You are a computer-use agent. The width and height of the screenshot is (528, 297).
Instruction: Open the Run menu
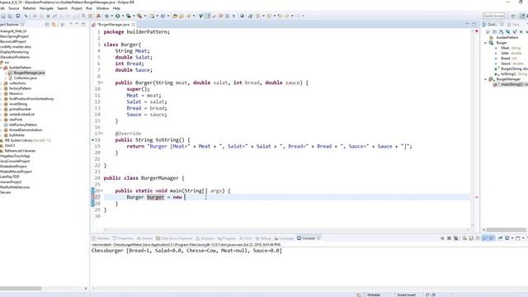[x=89, y=8]
